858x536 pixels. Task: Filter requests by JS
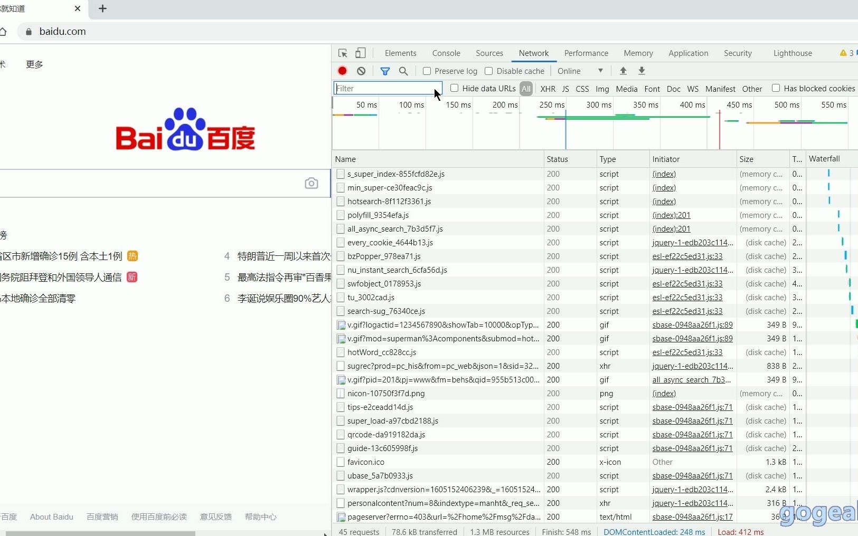(x=565, y=89)
